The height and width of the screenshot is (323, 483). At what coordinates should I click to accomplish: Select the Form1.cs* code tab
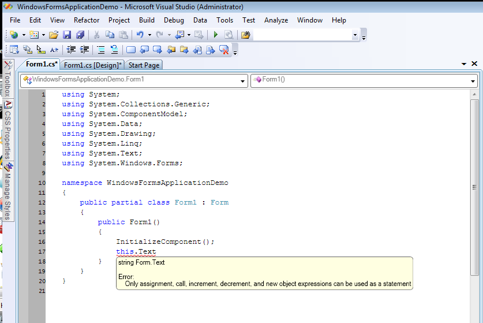click(x=42, y=64)
